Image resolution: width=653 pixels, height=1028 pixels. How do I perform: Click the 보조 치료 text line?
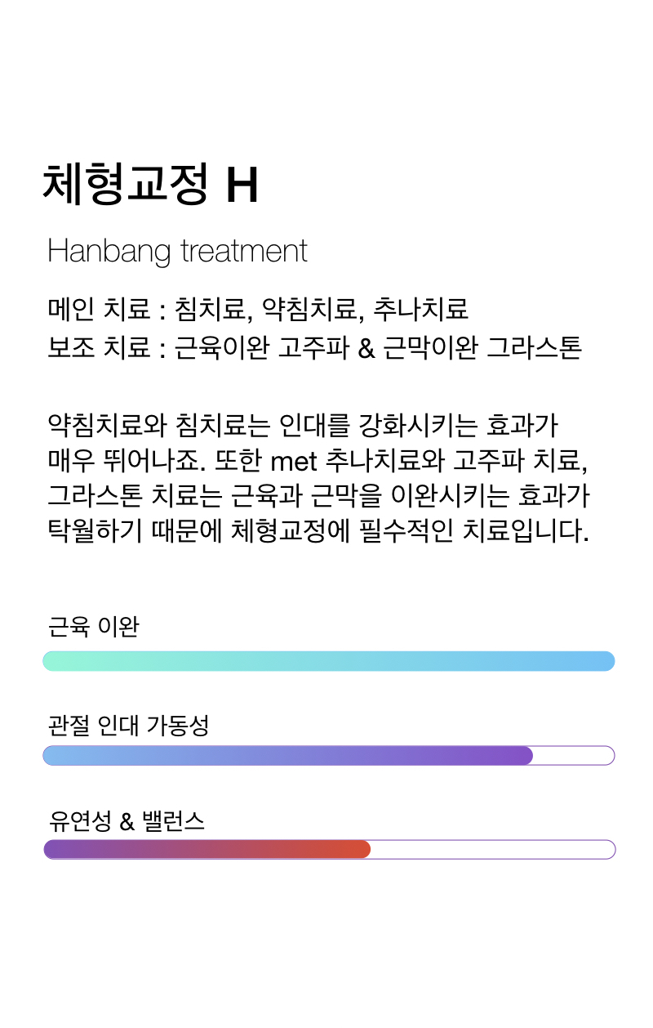pyautogui.click(x=315, y=347)
